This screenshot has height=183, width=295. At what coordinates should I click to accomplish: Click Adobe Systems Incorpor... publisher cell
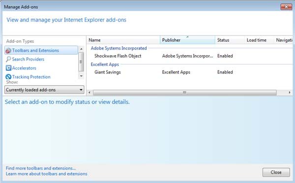coord(188,56)
